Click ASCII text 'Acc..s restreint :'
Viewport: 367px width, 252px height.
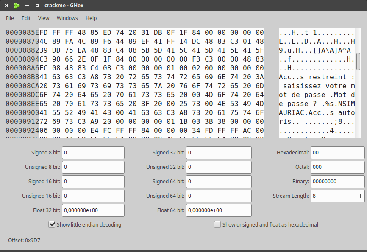point(317,77)
